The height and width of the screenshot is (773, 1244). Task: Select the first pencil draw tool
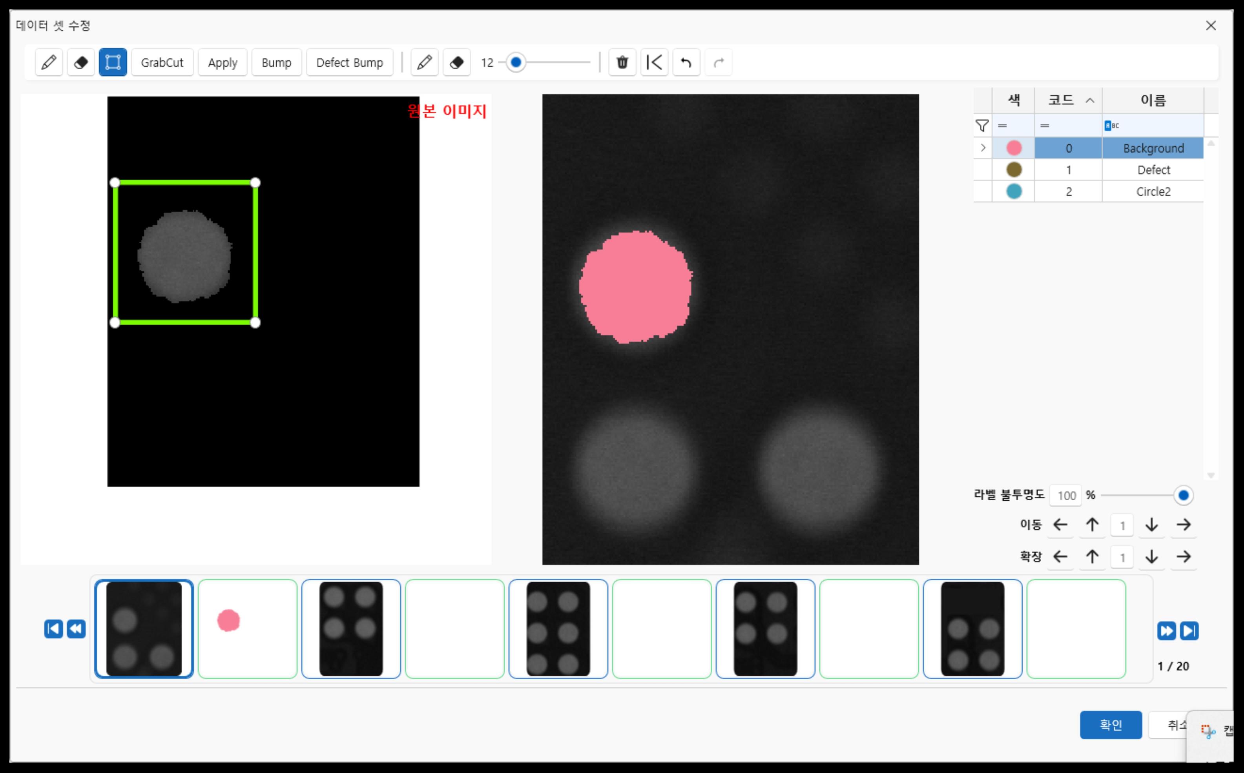click(x=49, y=62)
